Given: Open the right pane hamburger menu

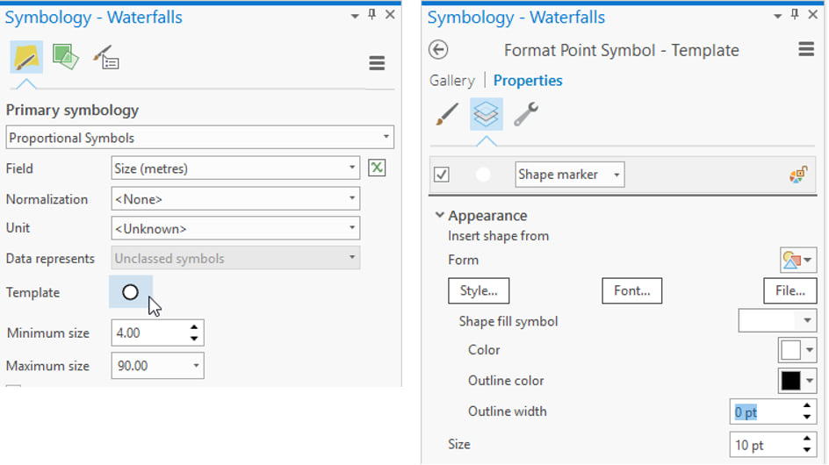Looking at the screenshot, I should (x=806, y=50).
